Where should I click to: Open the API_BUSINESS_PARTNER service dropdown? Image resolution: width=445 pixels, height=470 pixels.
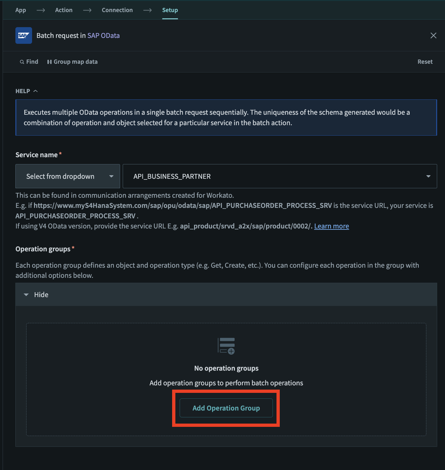point(280,176)
